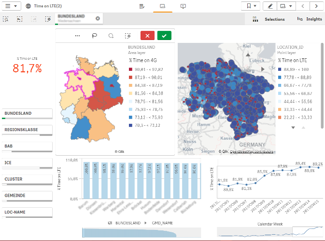325x241 pixels.
Task: Step back in selections
Action: point(20,19)
